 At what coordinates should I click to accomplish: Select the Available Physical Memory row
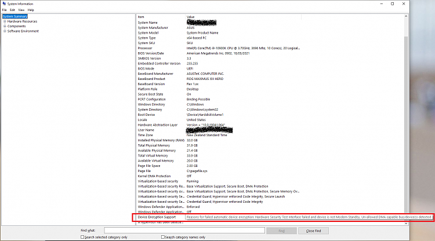(x=219, y=151)
